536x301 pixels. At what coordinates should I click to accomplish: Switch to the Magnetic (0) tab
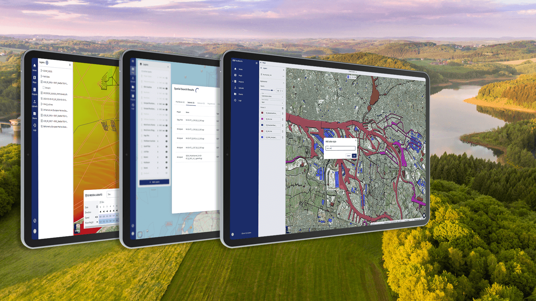click(x=211, y=104)
